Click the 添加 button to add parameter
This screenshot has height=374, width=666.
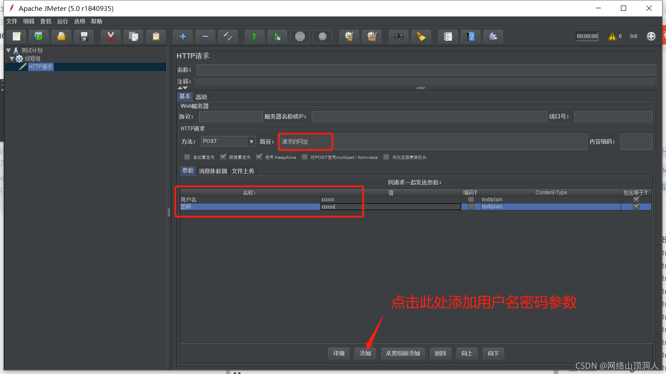click(x=365, y=353)
